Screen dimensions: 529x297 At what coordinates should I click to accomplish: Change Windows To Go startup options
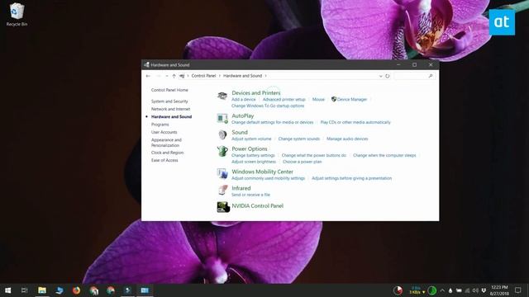[268, 106]
